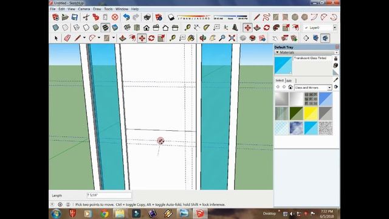The height and width of the screenshot is (219, 389).
Task: Click the Sample Paint eyedropper
Action: (336, 80)
